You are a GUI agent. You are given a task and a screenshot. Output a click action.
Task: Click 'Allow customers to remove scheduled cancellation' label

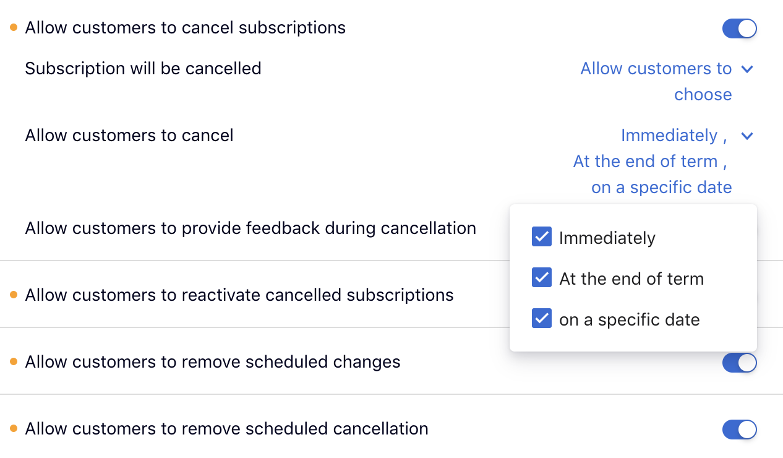[226, 429]
